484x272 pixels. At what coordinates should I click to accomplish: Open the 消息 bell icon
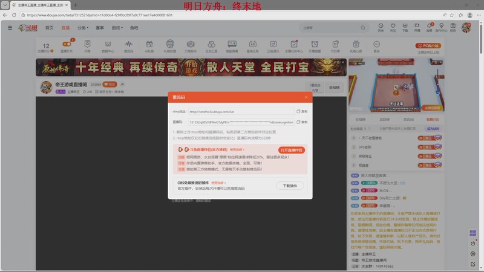pyautogui.click(x=430, y=27)
